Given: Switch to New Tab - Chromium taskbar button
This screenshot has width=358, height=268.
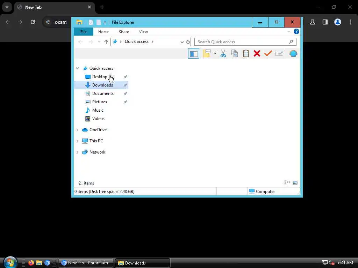Looking at the screenshot, I should pos(86,263).
